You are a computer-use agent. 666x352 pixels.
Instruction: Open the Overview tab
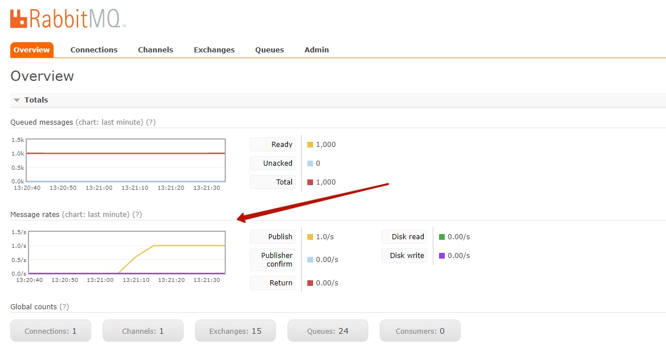pos(32,50)
